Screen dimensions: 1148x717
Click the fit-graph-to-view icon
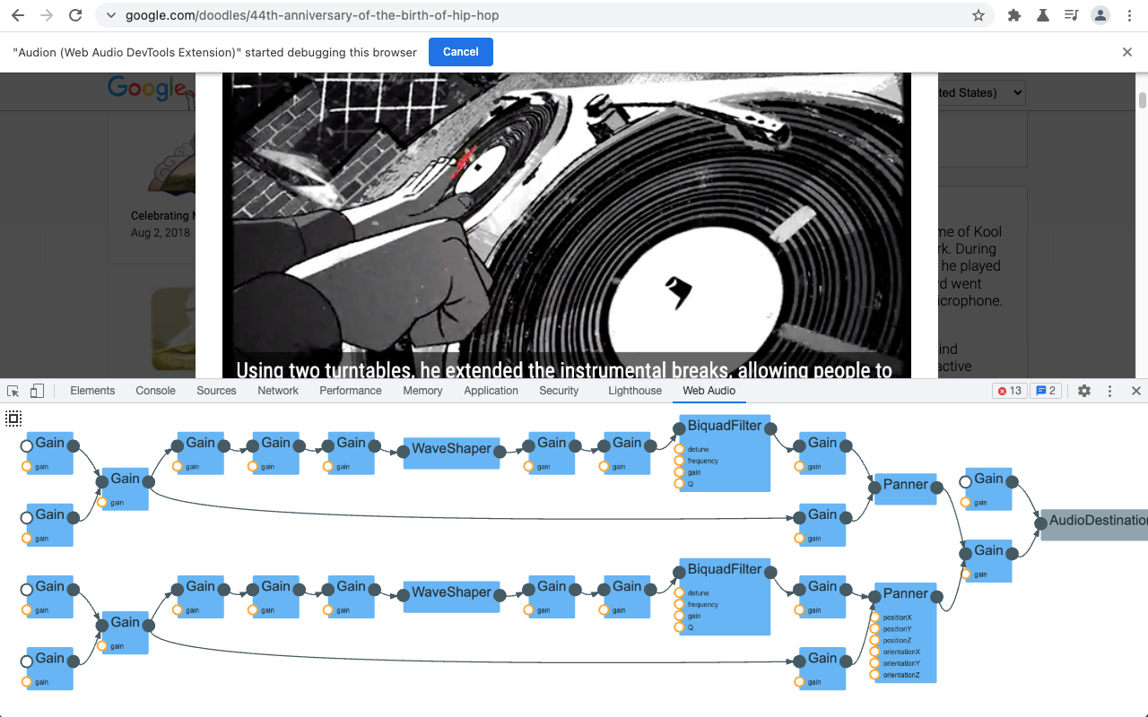(13, 418)
